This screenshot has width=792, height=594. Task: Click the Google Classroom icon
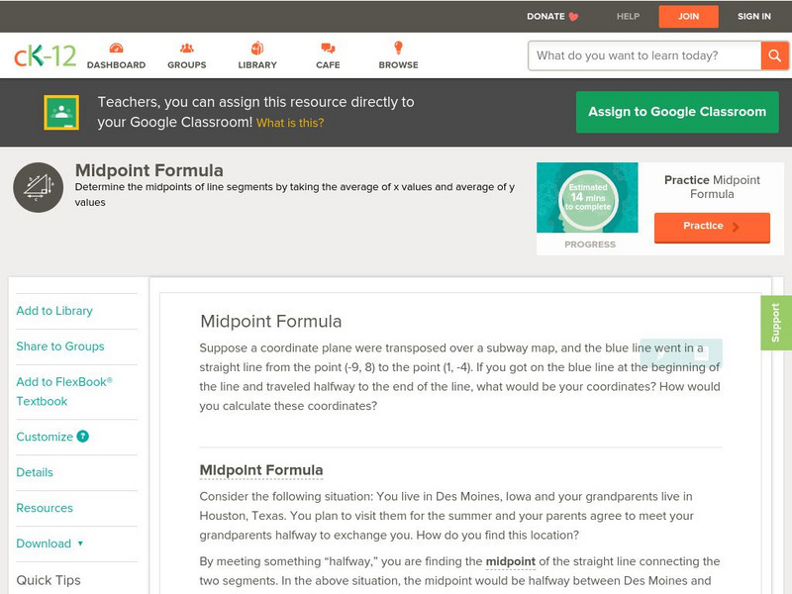pyautogui.click(x=61, y=112)
